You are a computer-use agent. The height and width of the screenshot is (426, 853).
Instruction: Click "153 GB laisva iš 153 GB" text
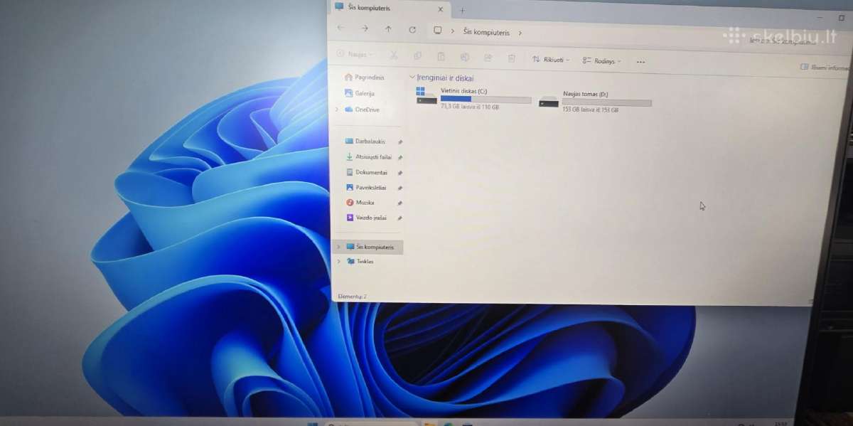pyautogui.click(x=590, y=110)
